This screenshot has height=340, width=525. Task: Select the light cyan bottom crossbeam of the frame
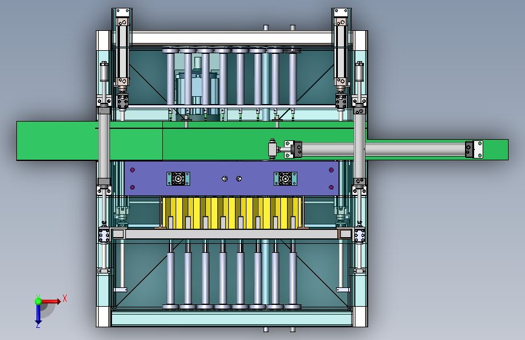pos(232,319)
